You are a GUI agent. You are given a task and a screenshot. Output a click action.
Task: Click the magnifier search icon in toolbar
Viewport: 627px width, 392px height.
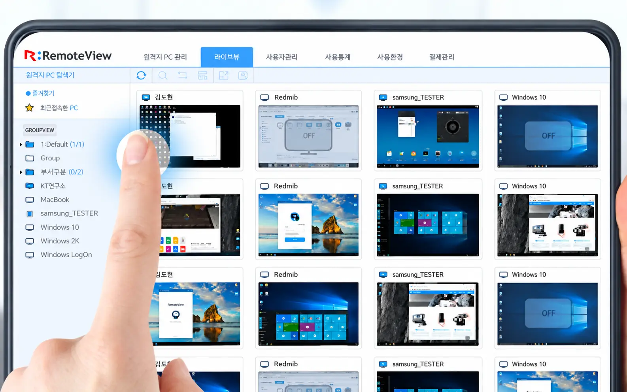162,75
